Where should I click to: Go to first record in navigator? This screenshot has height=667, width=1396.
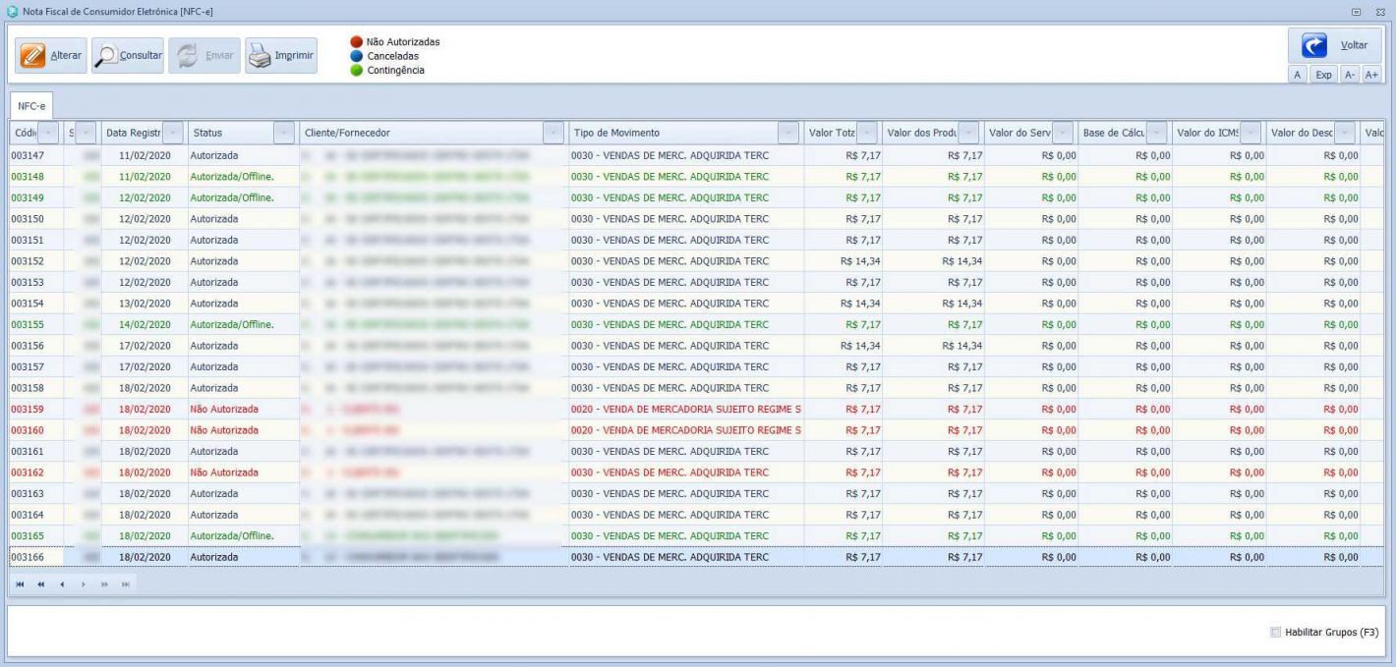coord(19,584)
